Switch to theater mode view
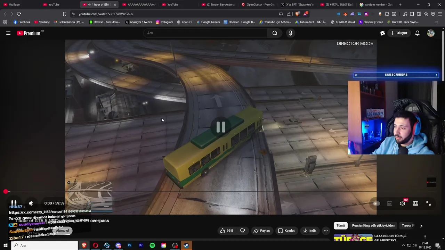The width and height of the screenshot is (445, 250). coord(415,203)
